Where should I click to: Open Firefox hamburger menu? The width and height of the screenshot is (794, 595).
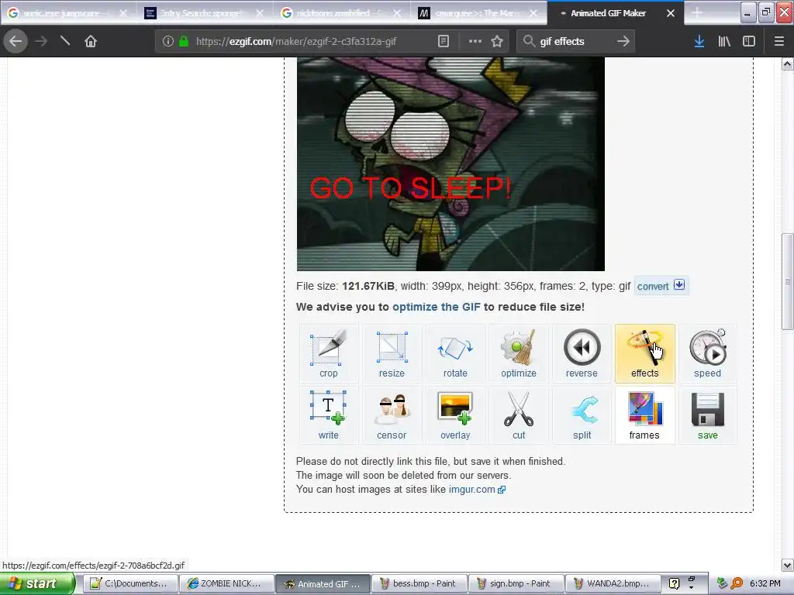[779, 41]
